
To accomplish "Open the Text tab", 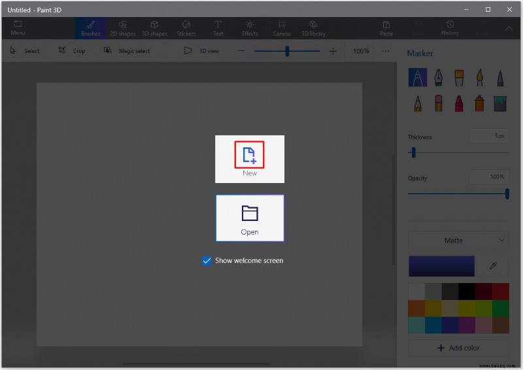I will tap(218, 28).
